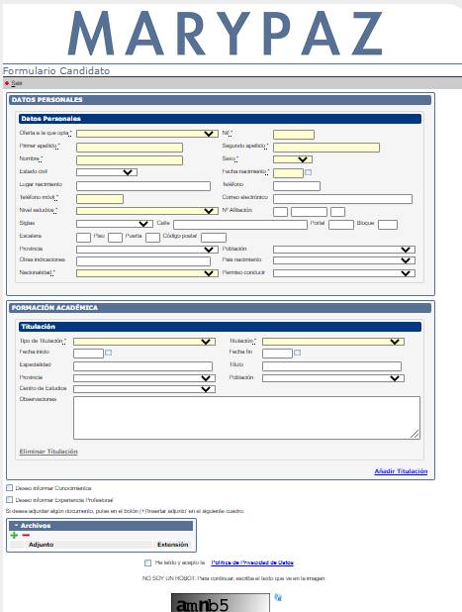Open the Permiso conducir dropdown
This screenshot has height=612, width=462.
(344, 273)
